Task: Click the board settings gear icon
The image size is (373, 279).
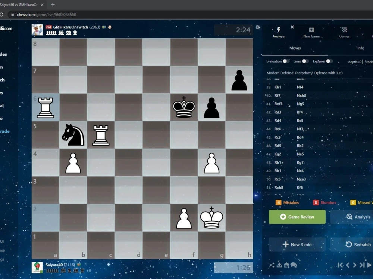Action: tap(258, 27)
